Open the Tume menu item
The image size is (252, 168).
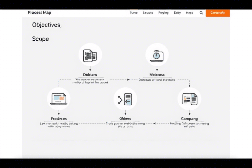[134, 13]
